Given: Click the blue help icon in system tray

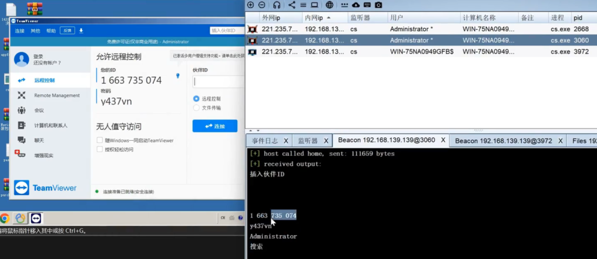Looking at the screenshot, I should [240, 218].
